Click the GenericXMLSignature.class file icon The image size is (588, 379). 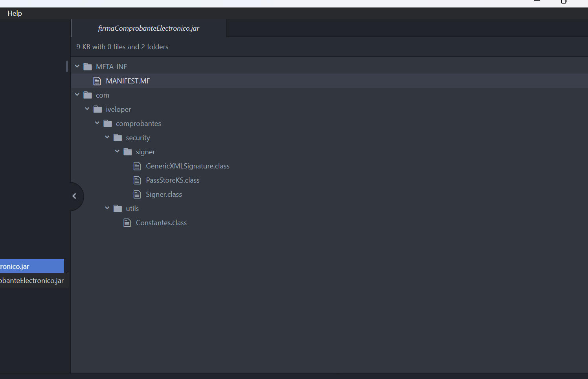[x=137, y=166]
